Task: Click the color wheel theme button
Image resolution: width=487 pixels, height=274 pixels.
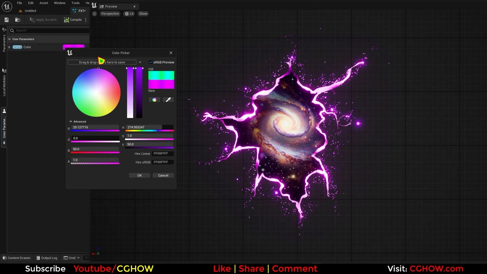Action: tap(154, 100)
